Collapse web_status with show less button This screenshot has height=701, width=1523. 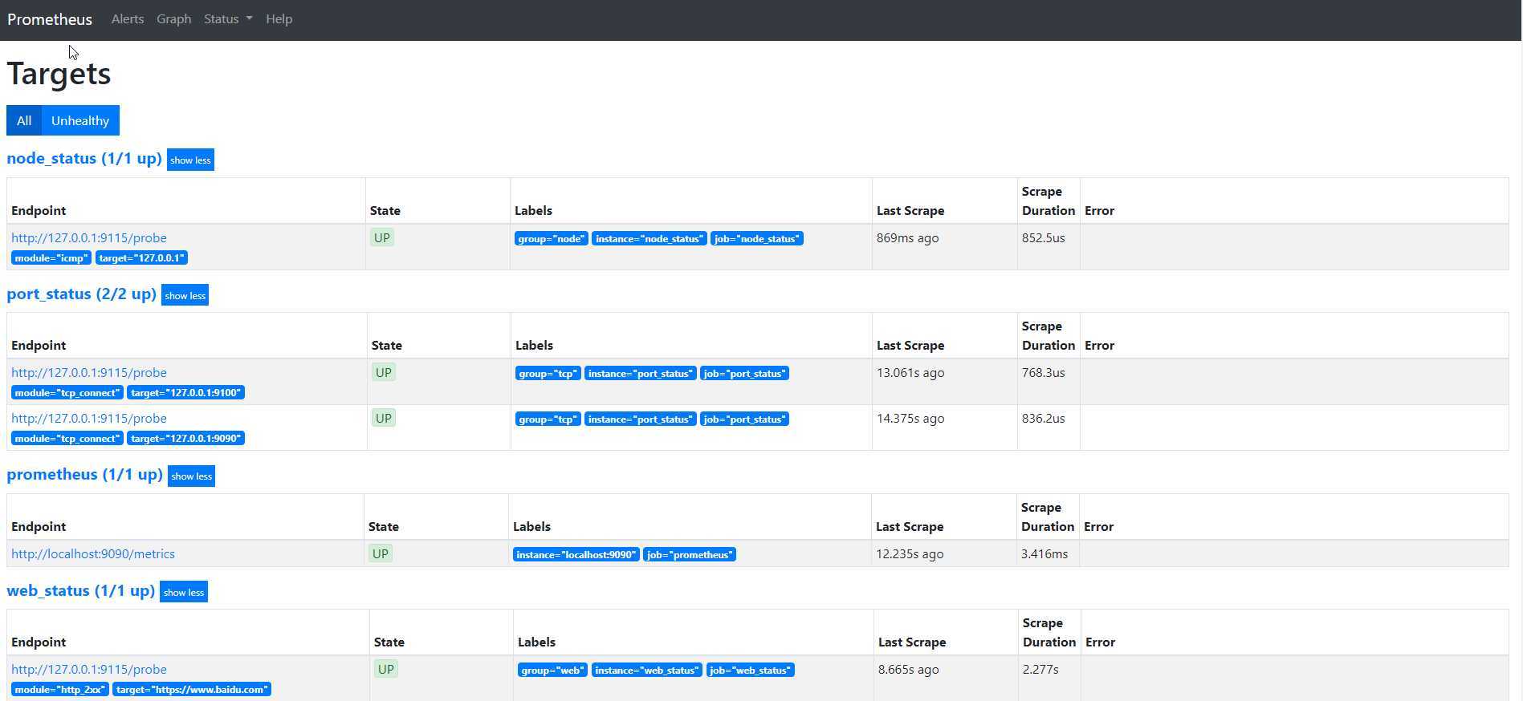[x=183, y=592]
